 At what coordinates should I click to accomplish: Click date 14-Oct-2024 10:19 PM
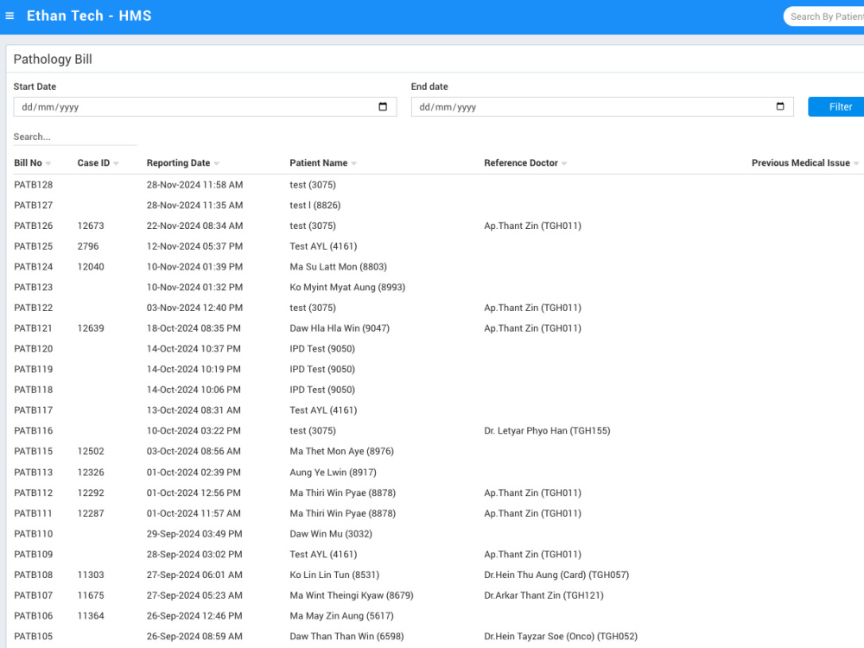tap(194, 369)
